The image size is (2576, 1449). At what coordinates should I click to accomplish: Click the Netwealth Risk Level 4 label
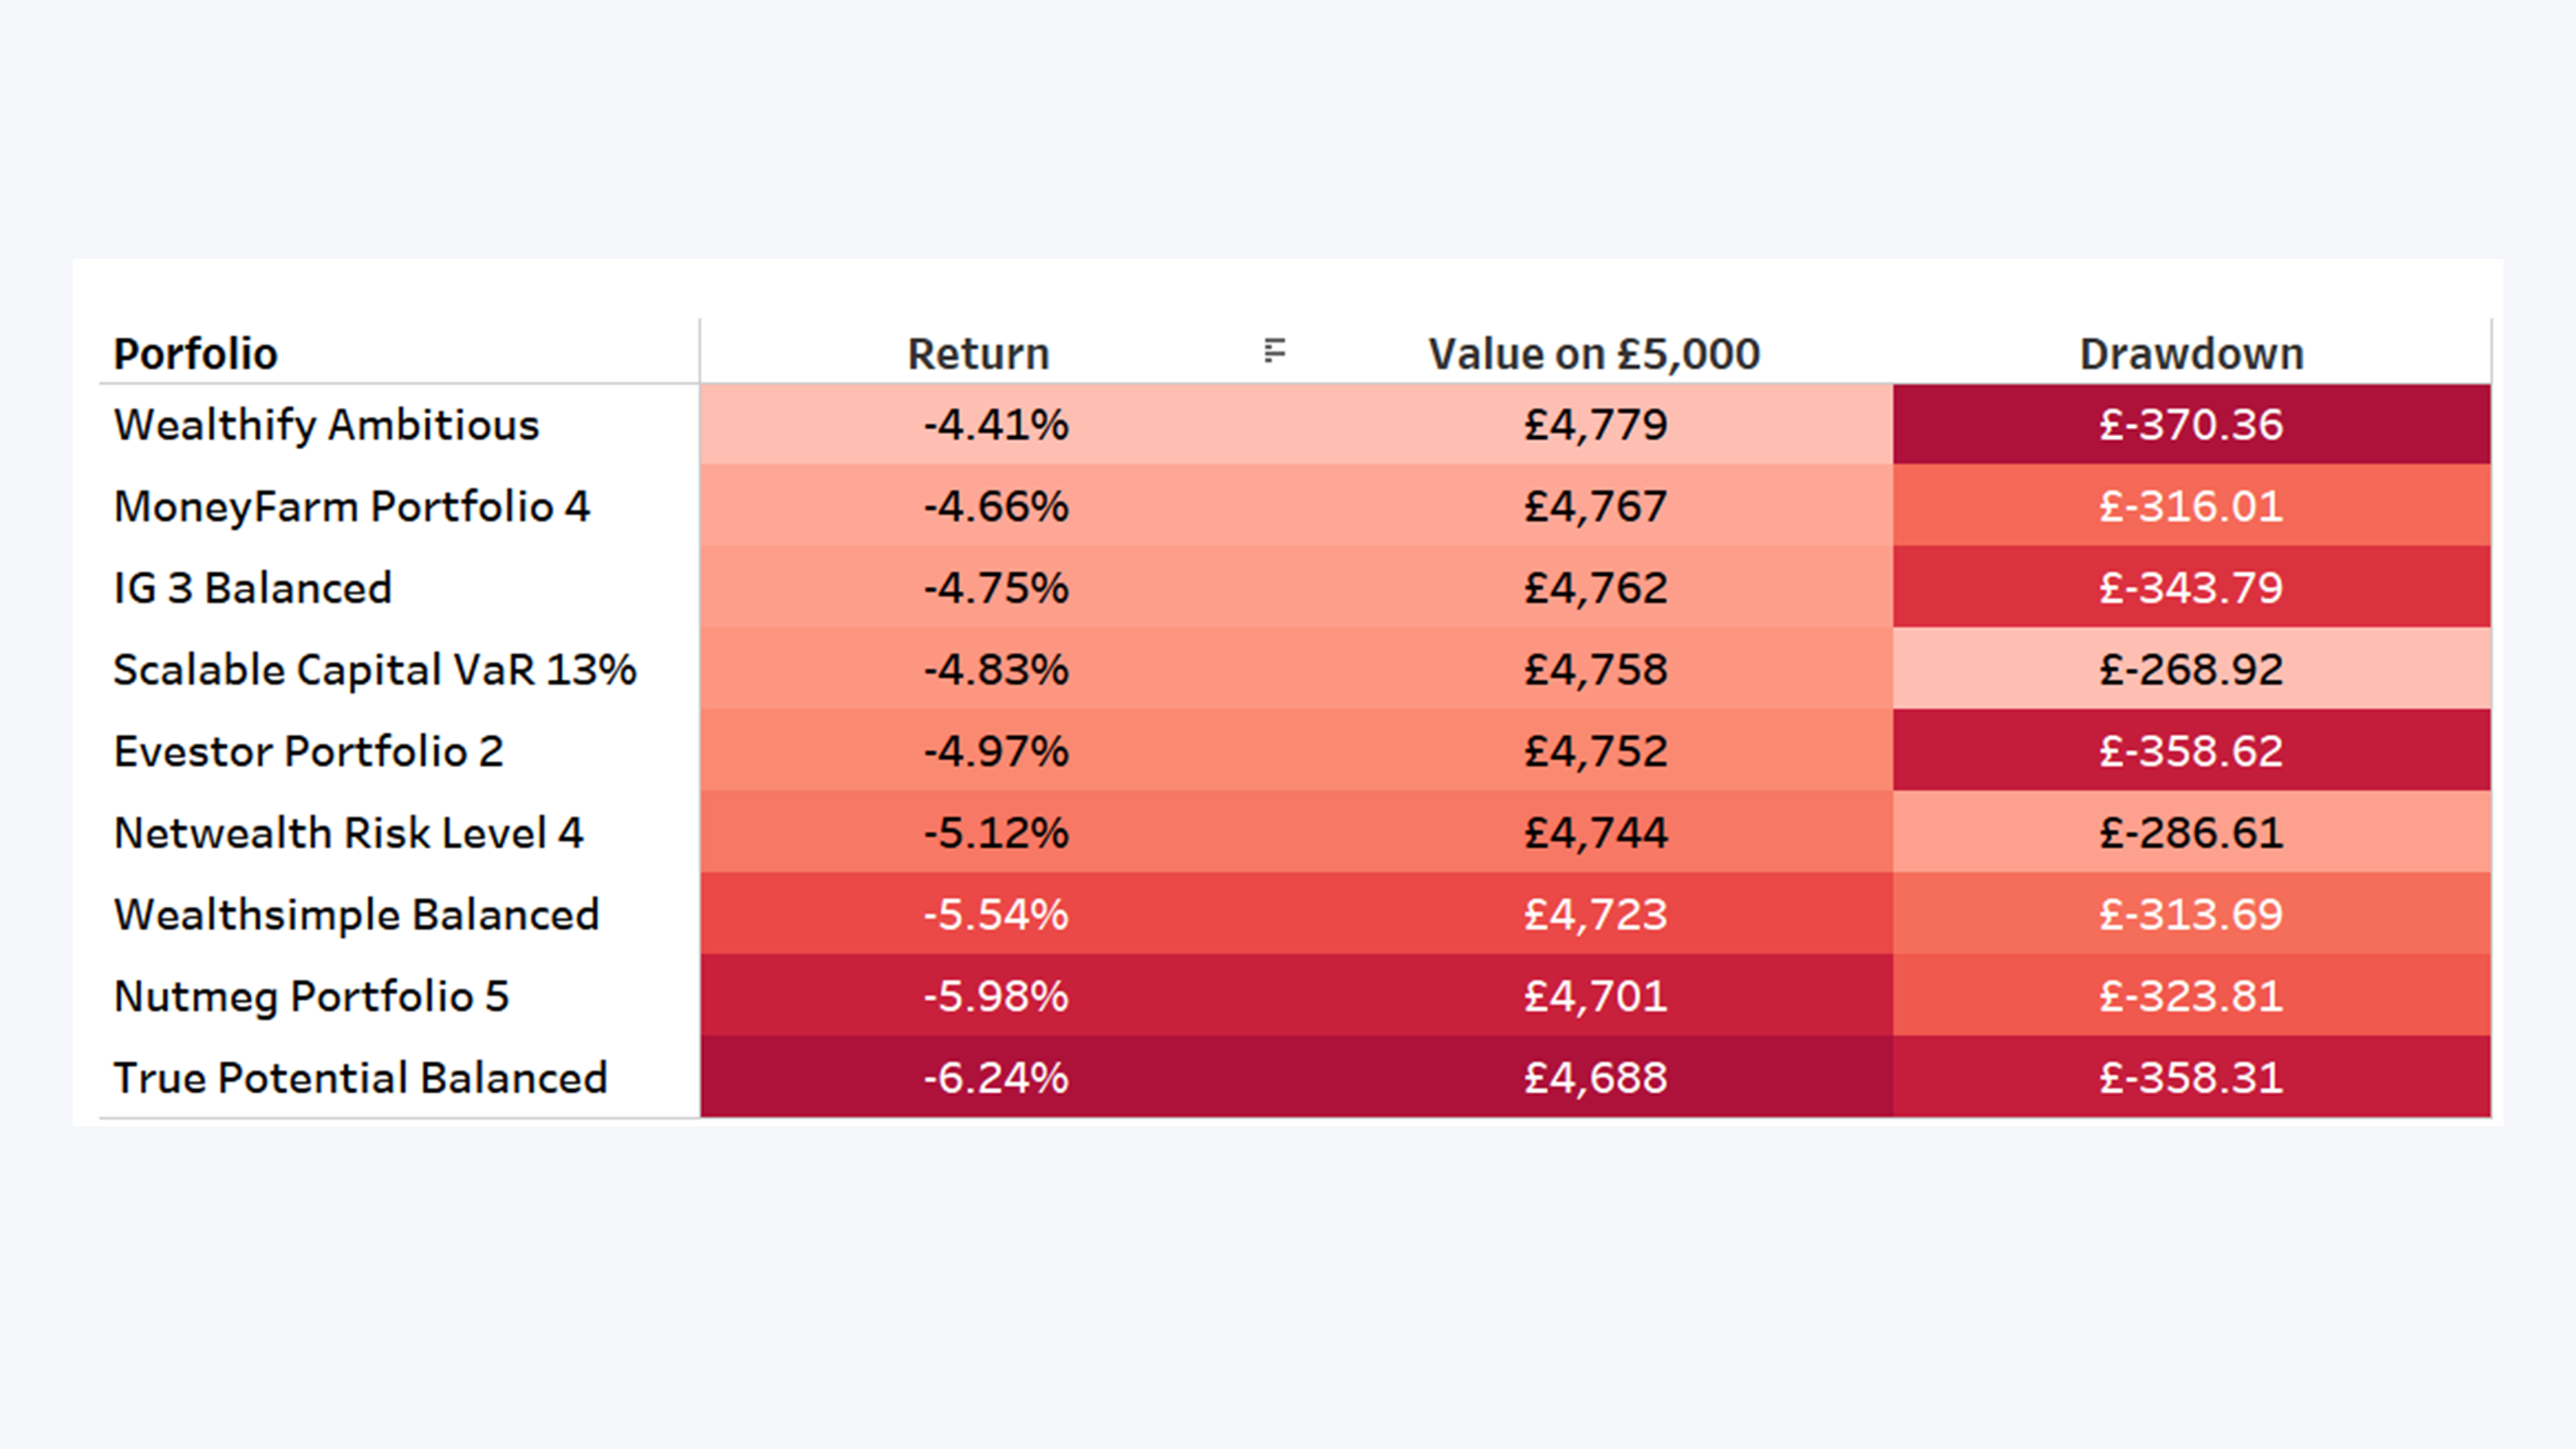[x=349, y=833]
